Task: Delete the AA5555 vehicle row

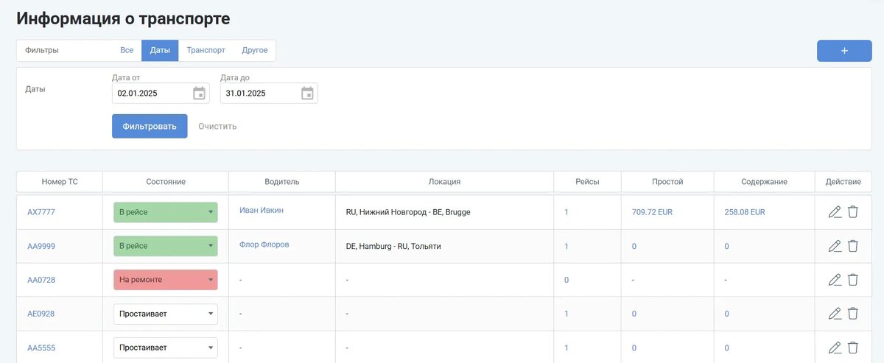Action: pyautogui.click(x=853, y=348)
